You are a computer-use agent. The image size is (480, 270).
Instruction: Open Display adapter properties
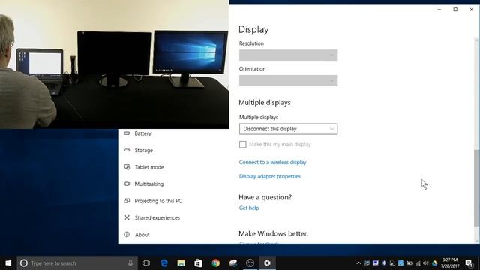(270, 176)
